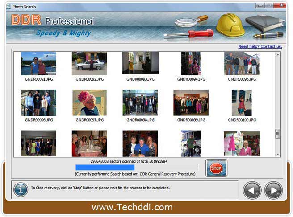
Task: Open the Need help? Contact us link
Action: click(260, 46)
